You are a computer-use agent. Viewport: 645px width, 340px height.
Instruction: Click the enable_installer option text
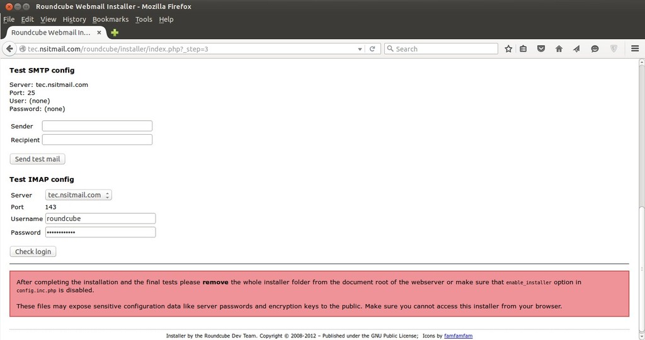(x=528, y=283)
